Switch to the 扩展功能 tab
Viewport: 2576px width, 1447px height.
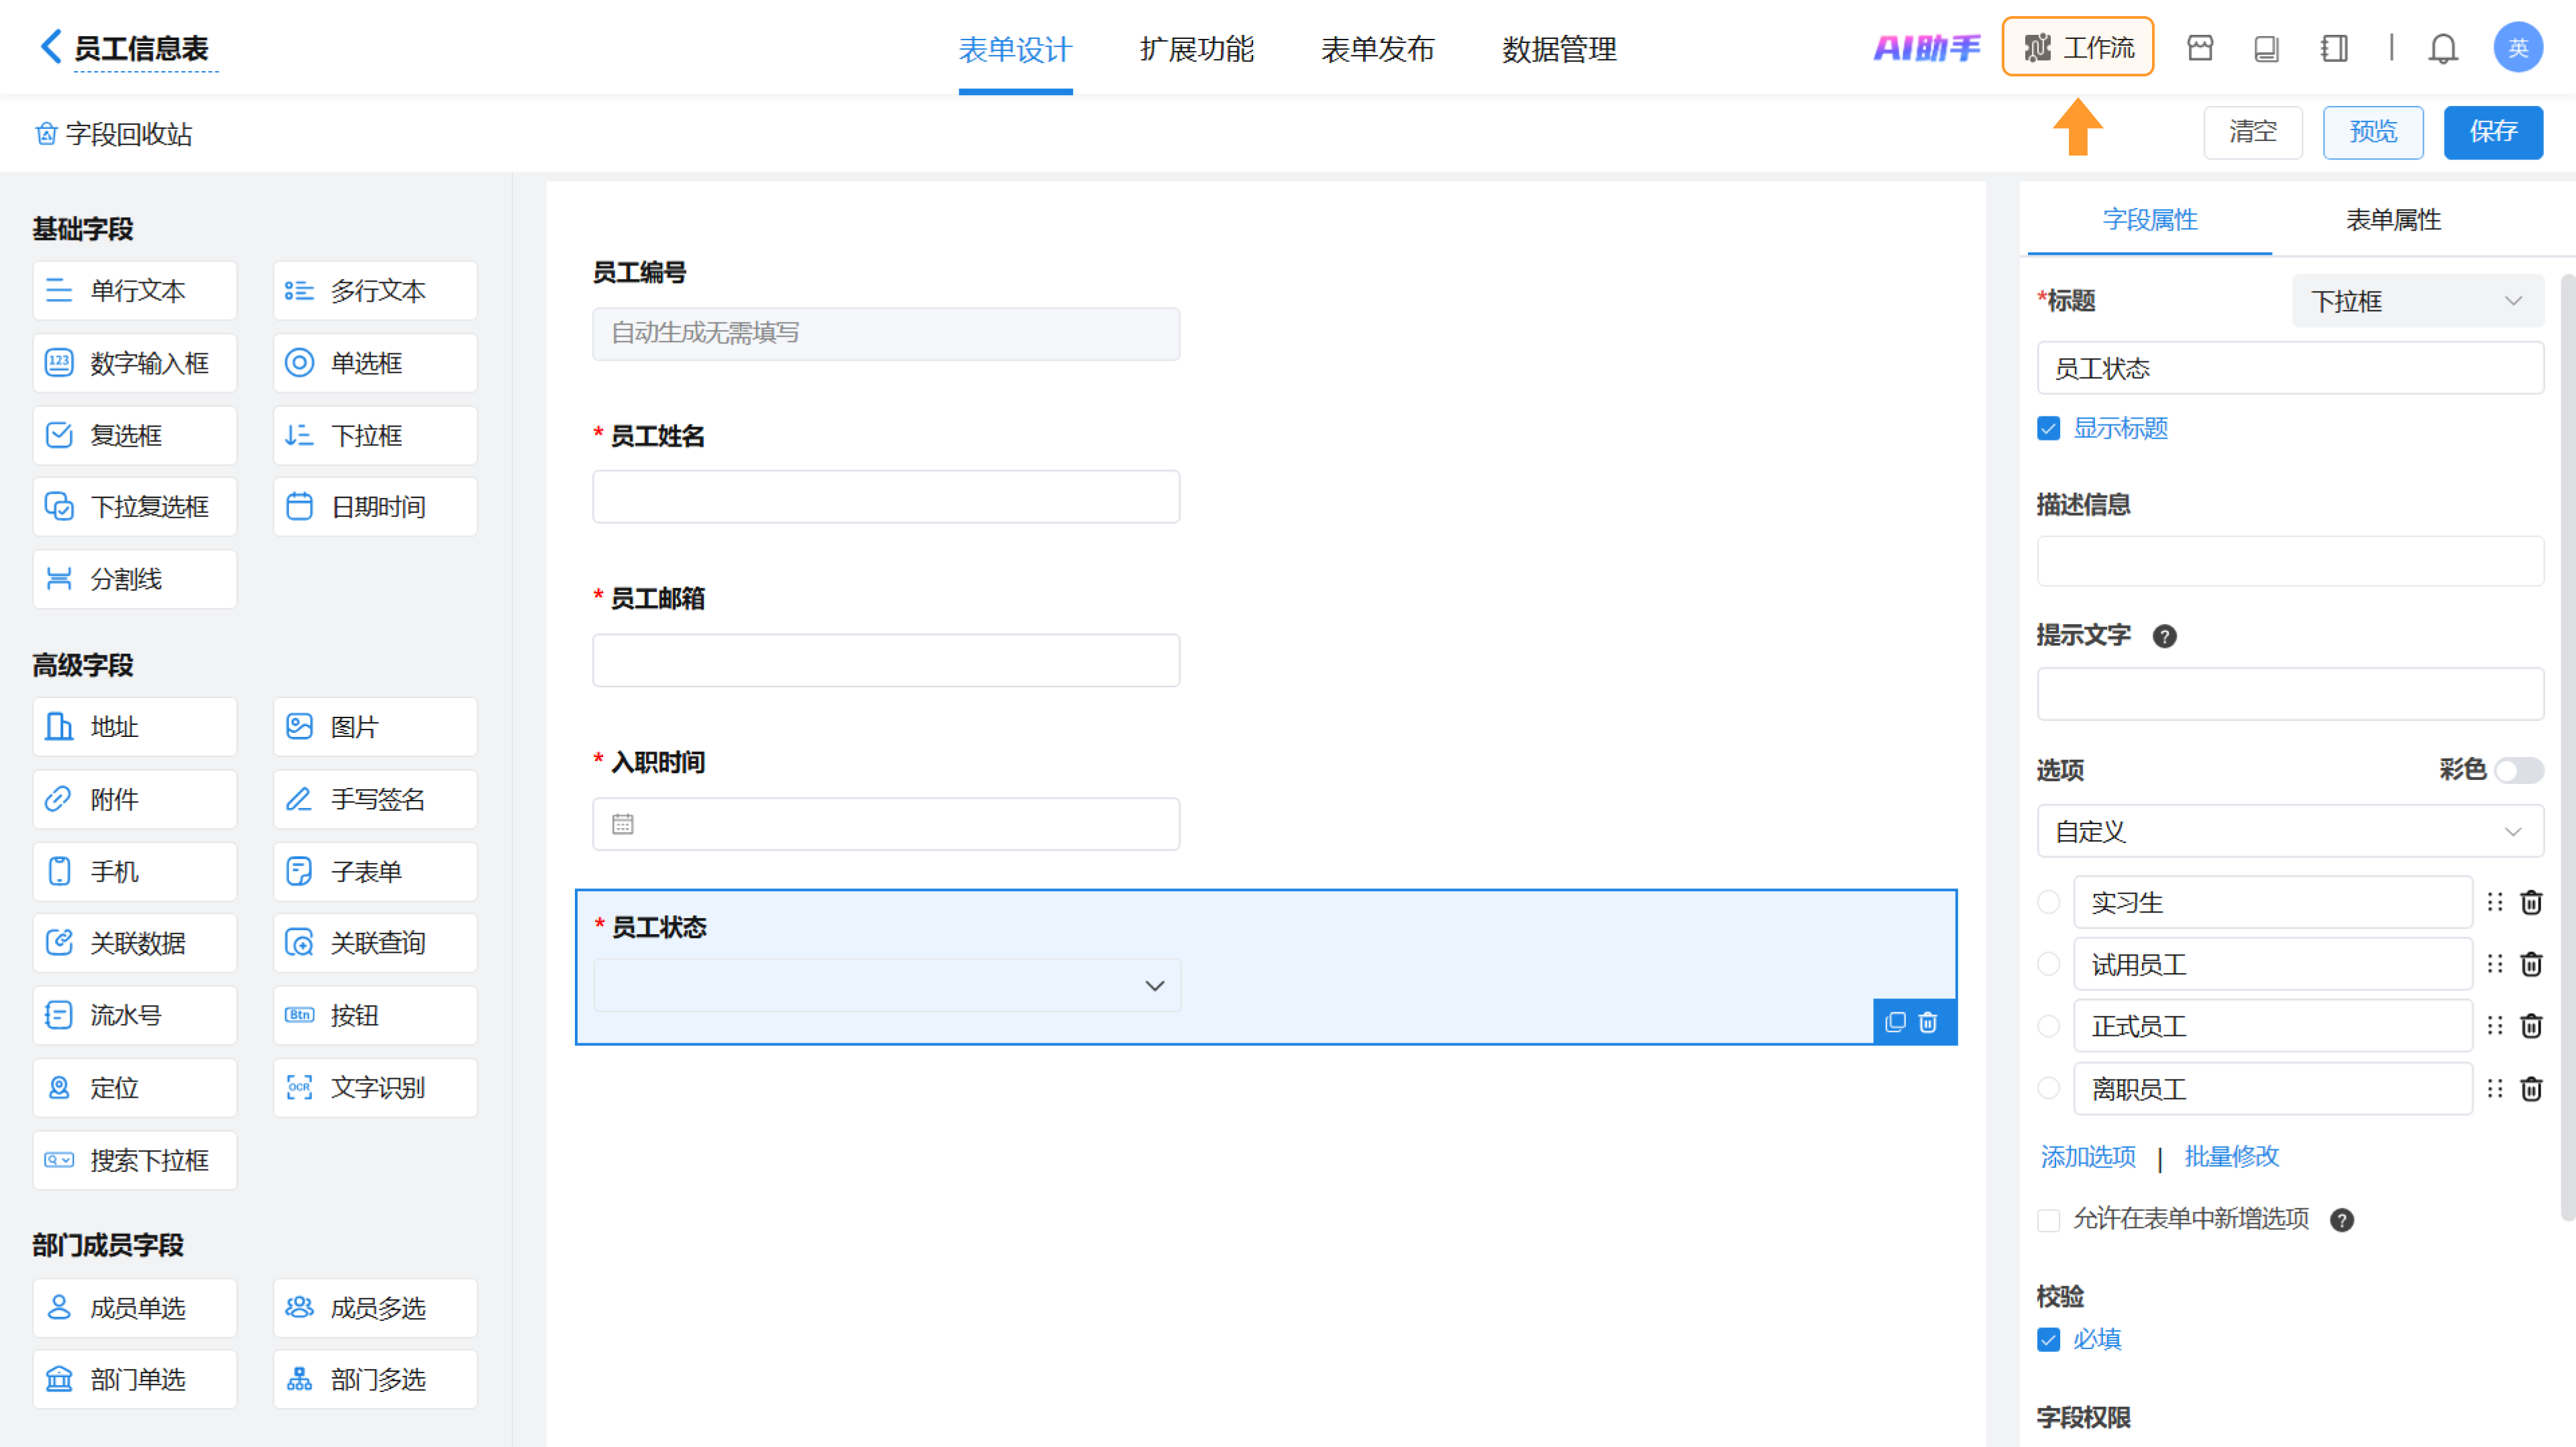click(x=1196, y=49)
